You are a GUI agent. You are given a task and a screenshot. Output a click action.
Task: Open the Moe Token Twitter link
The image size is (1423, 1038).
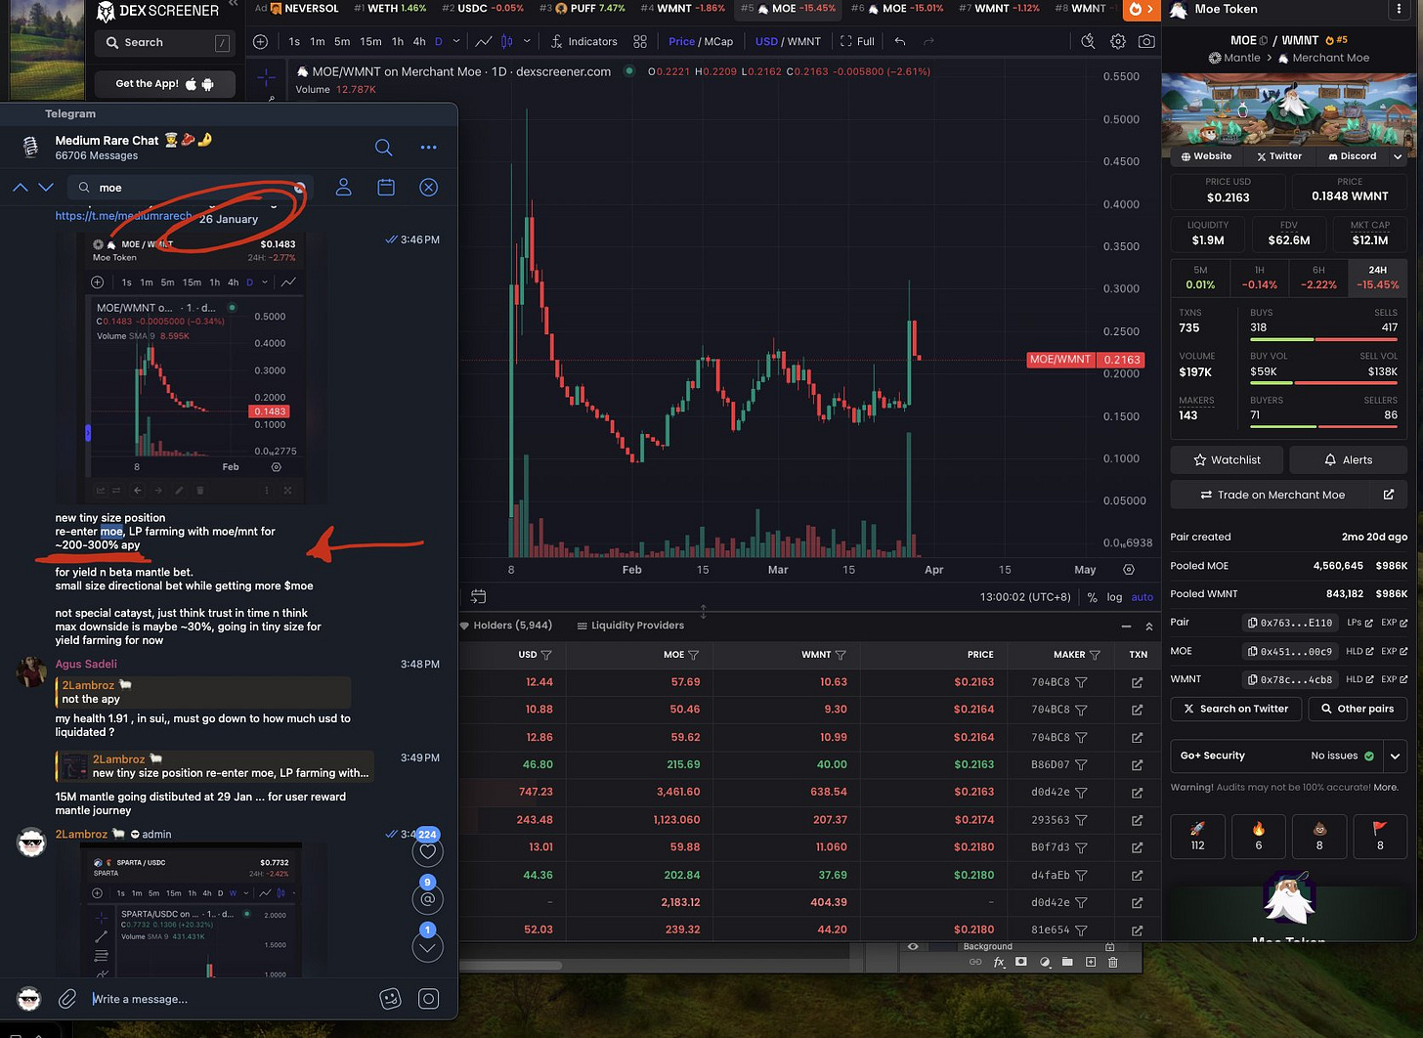pyautogui.click(x=1278, y=156)
